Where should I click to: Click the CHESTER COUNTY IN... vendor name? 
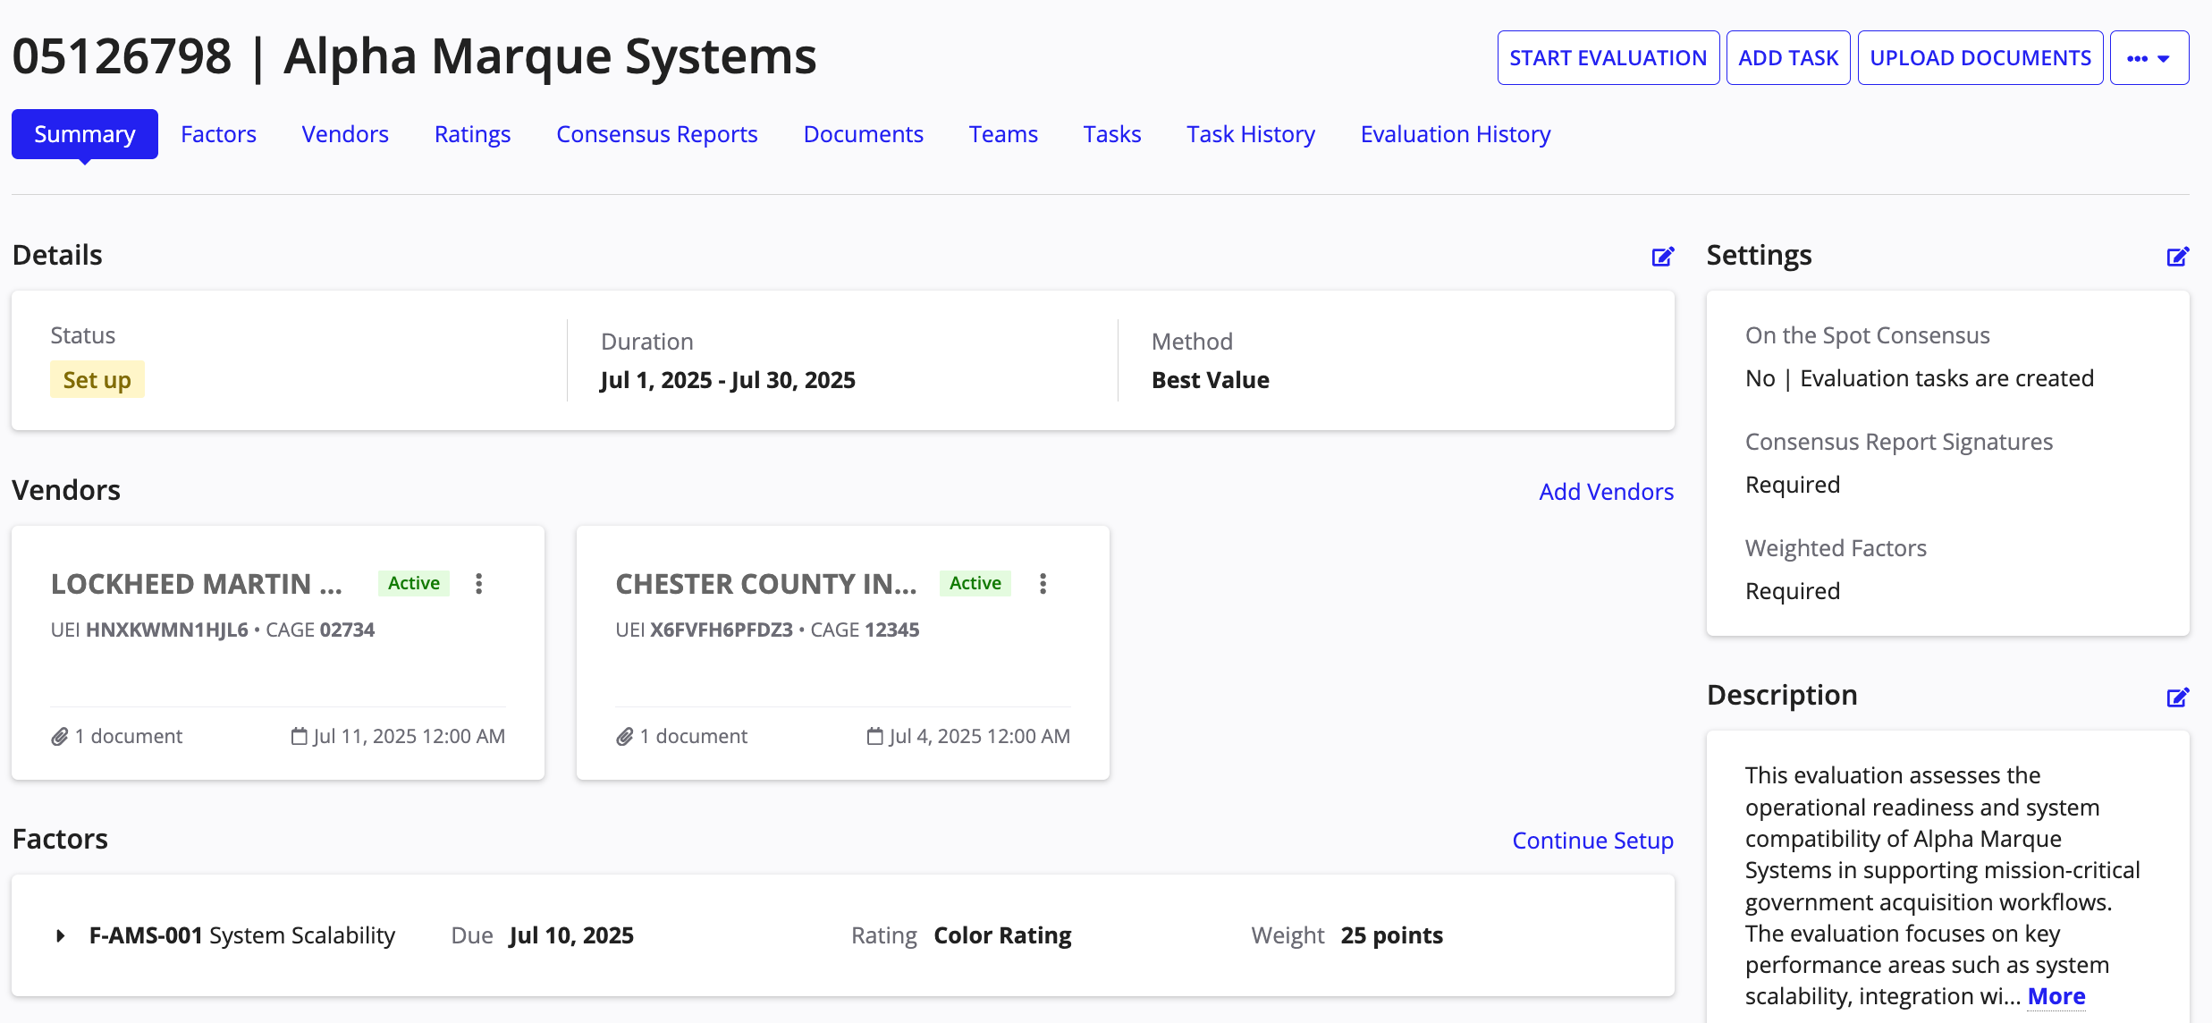(x=766, y=584)
